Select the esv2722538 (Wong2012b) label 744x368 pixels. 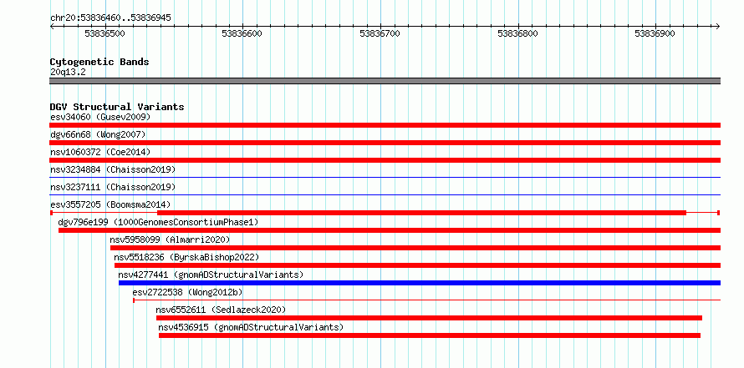187,292
